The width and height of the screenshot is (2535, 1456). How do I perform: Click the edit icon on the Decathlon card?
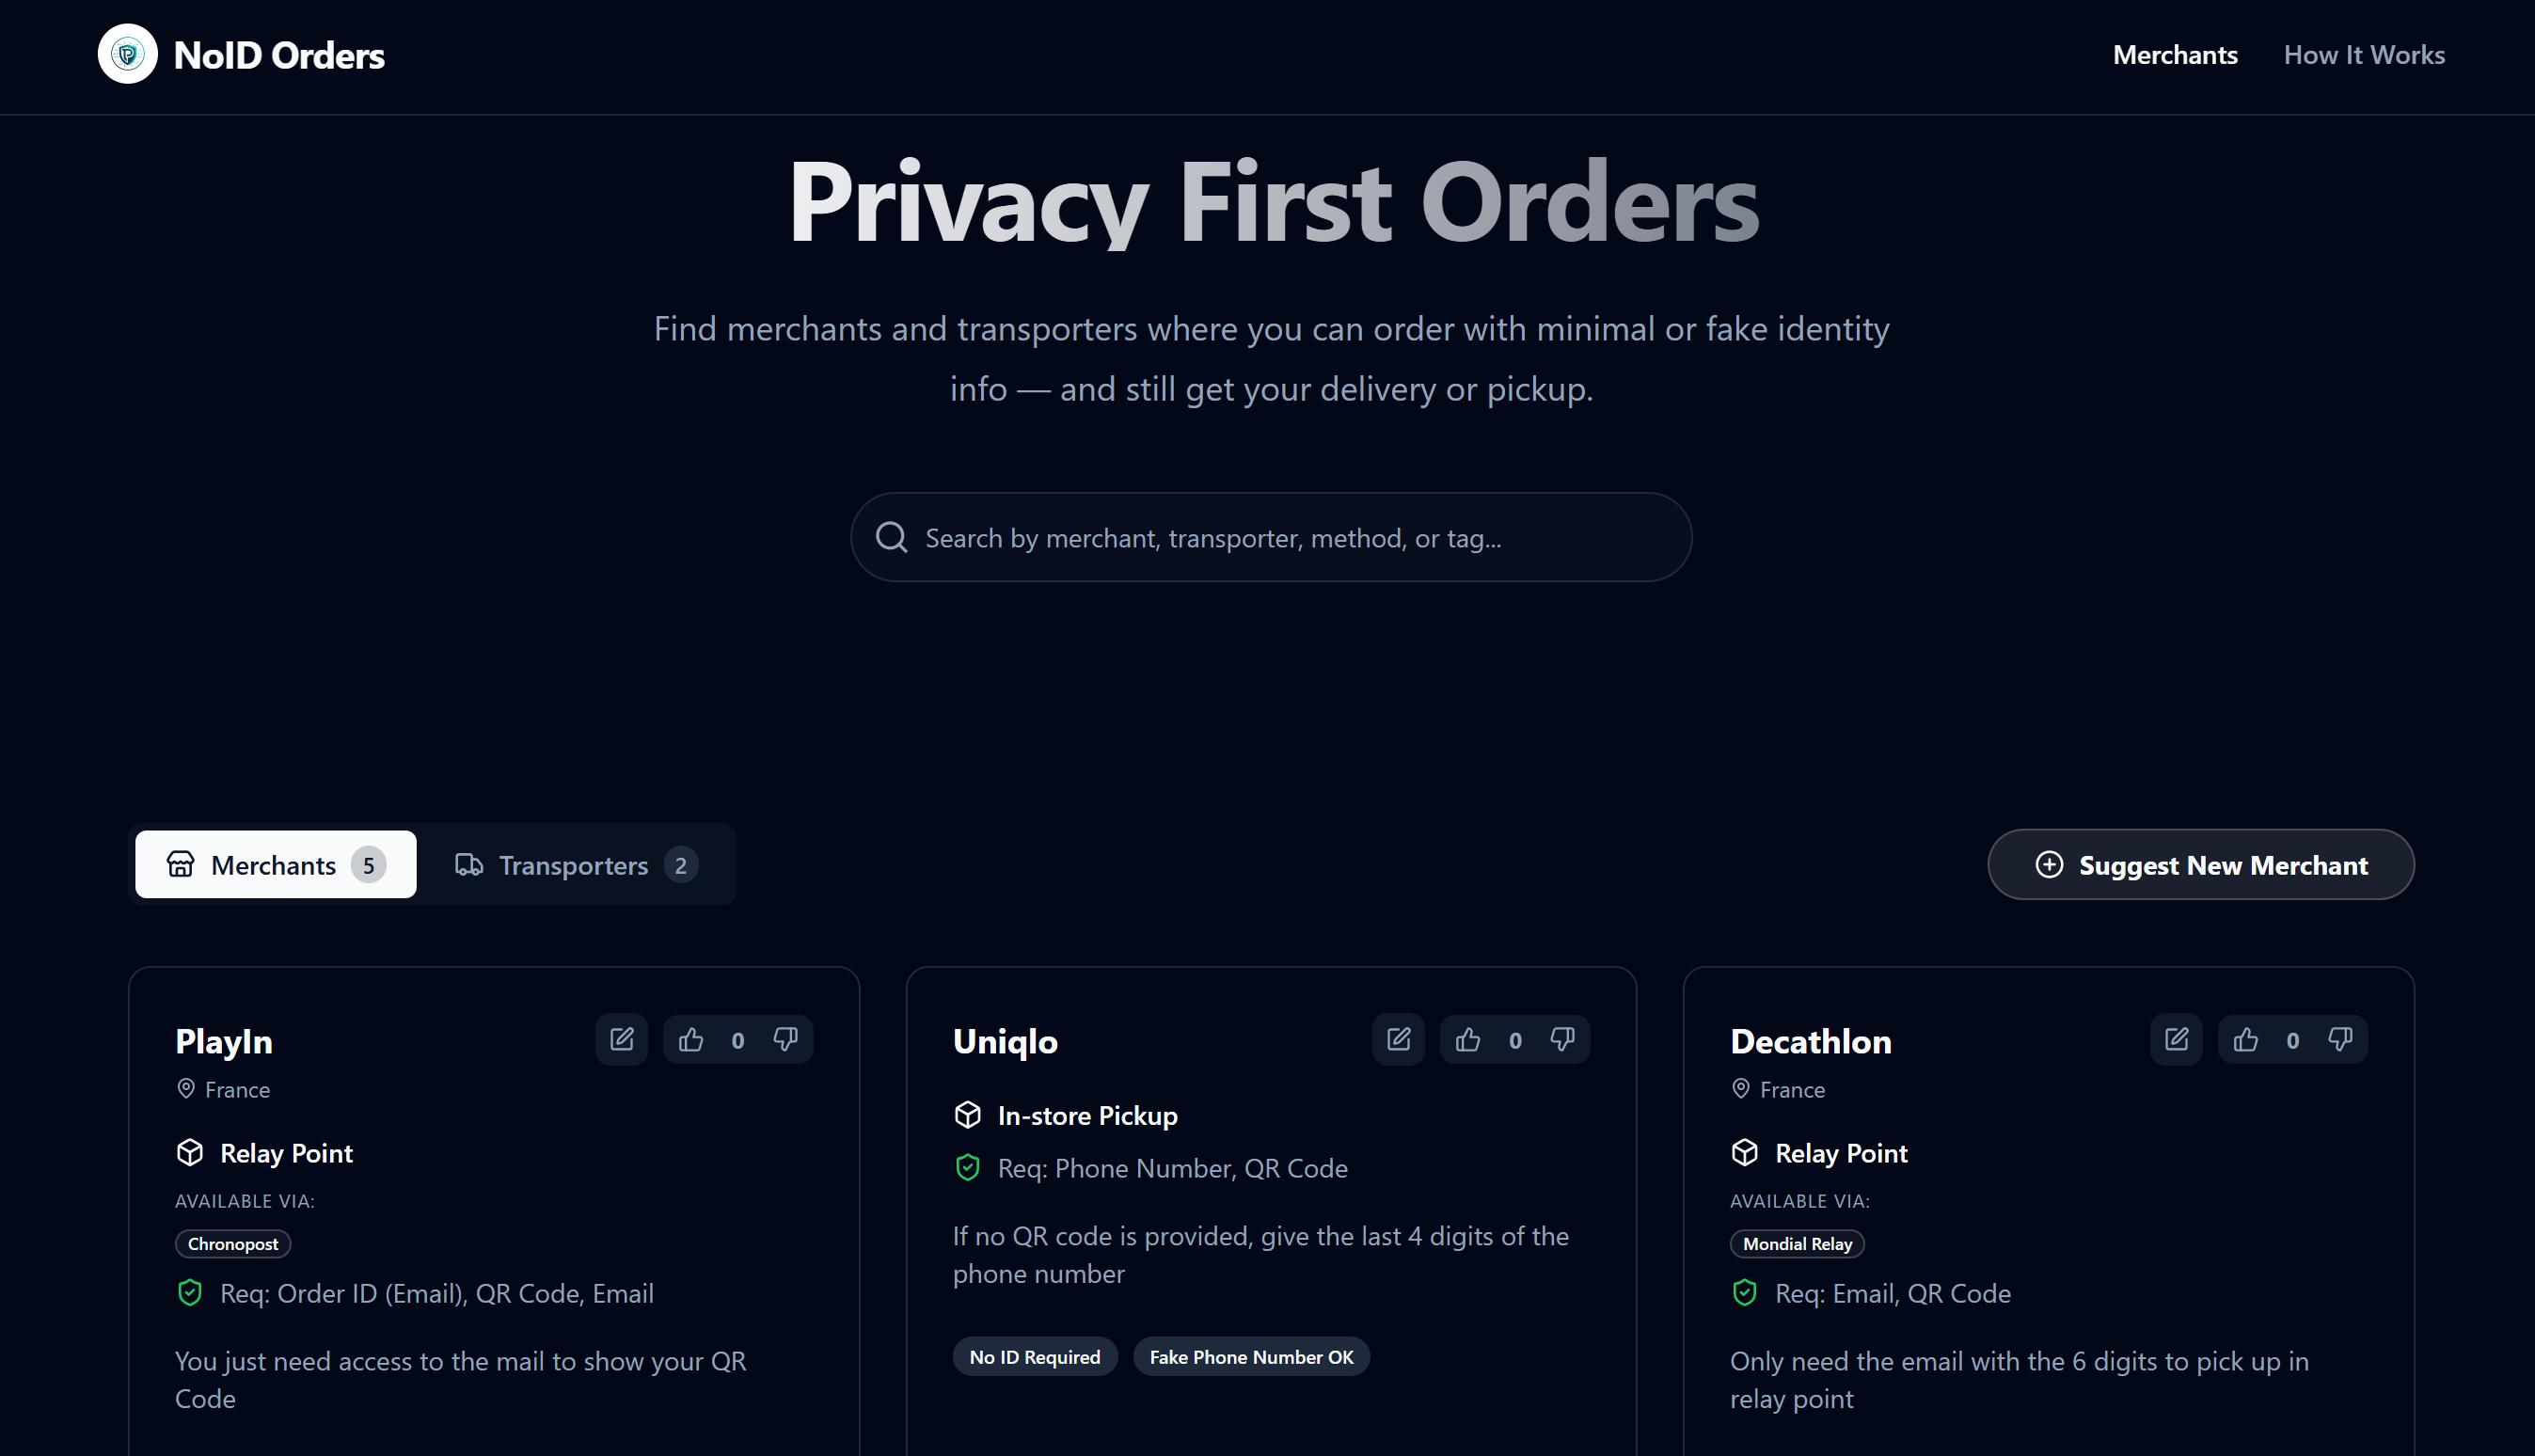tap(2176, 1039)
